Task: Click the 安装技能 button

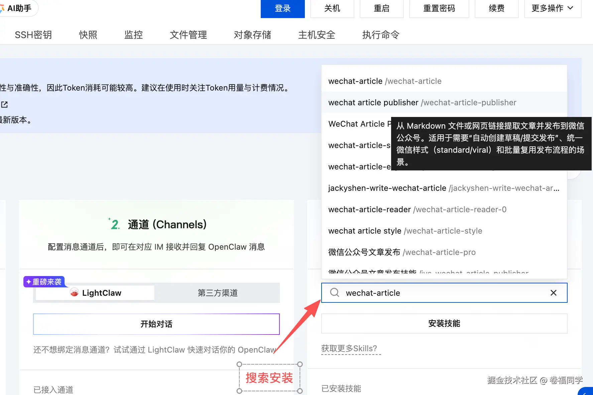Action: (444, 323)
